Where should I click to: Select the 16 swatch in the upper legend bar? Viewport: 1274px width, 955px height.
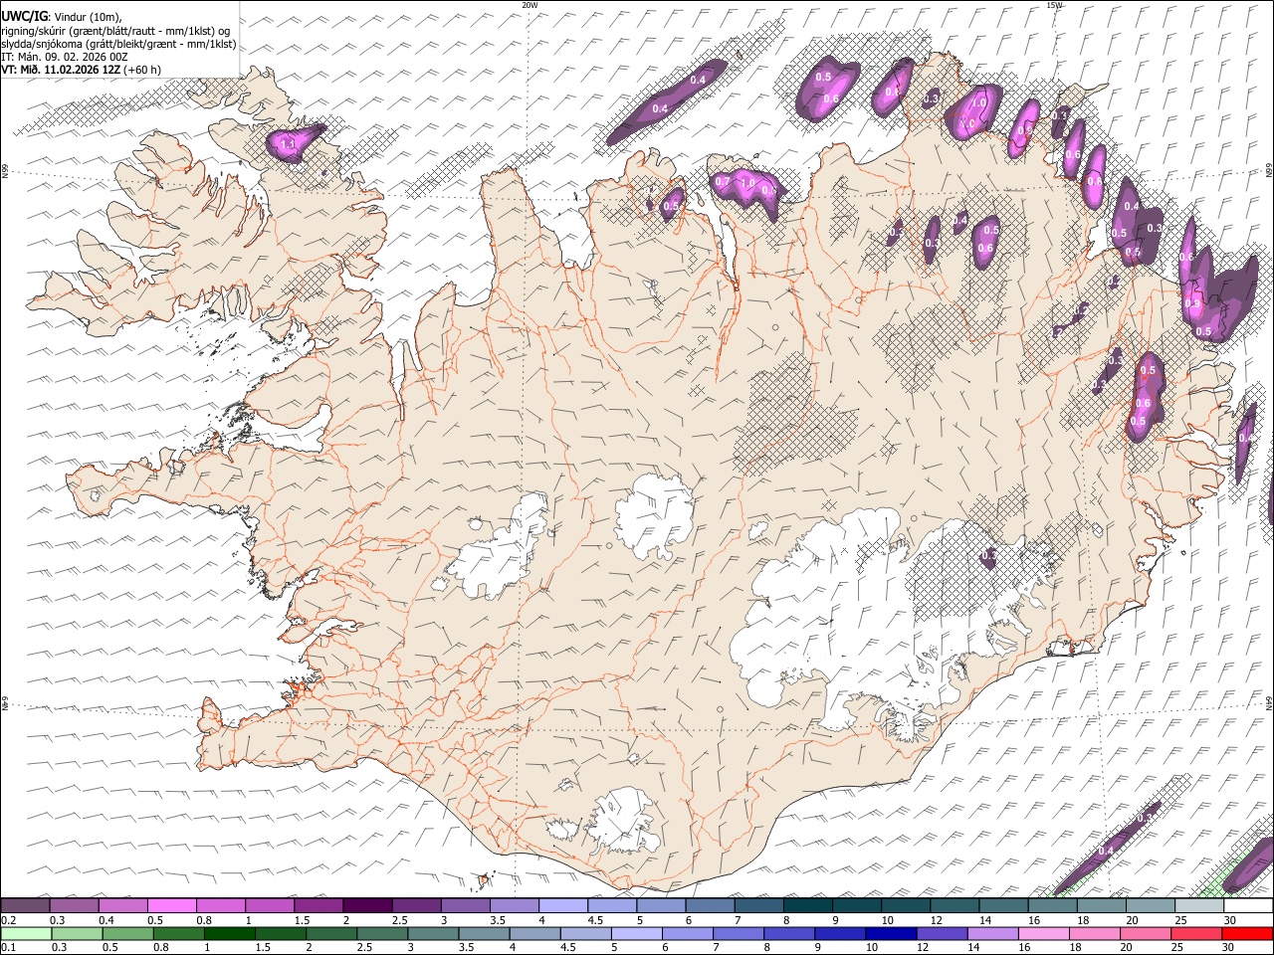pos(1053,905)
